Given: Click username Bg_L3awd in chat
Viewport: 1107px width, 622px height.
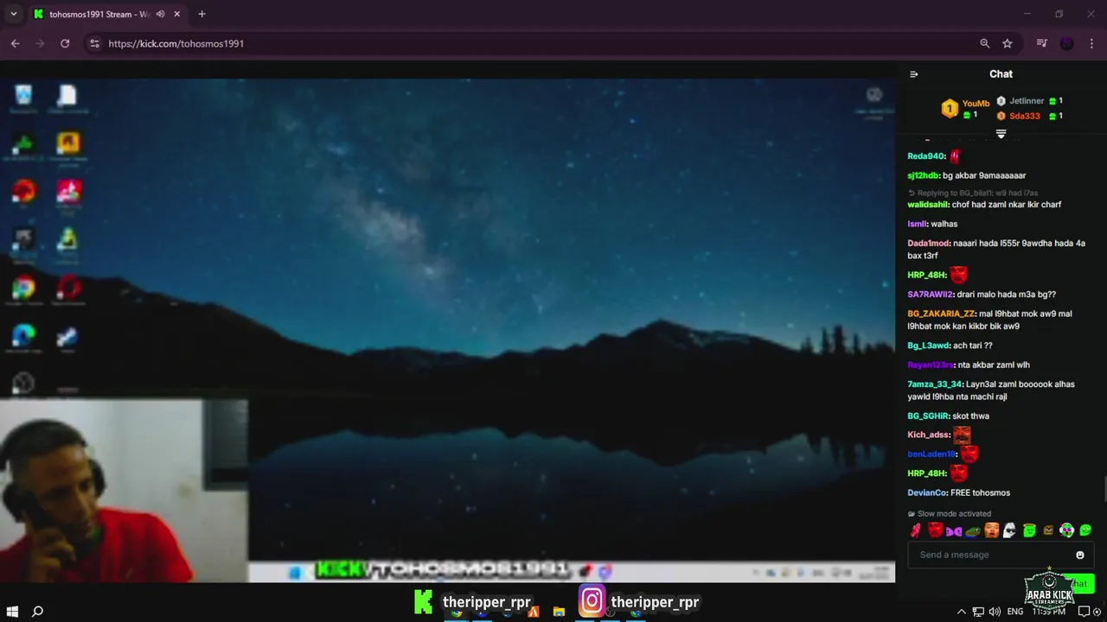Looking at the screenshot, I should click(929, 346).
